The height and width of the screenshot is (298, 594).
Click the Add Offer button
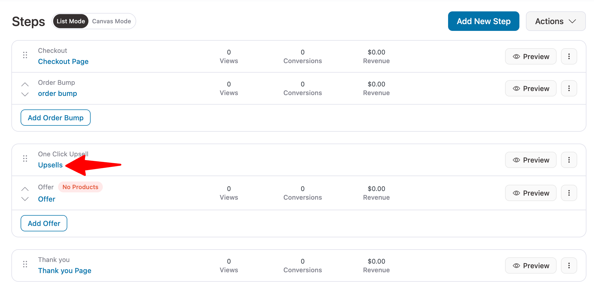click(44, 223)
